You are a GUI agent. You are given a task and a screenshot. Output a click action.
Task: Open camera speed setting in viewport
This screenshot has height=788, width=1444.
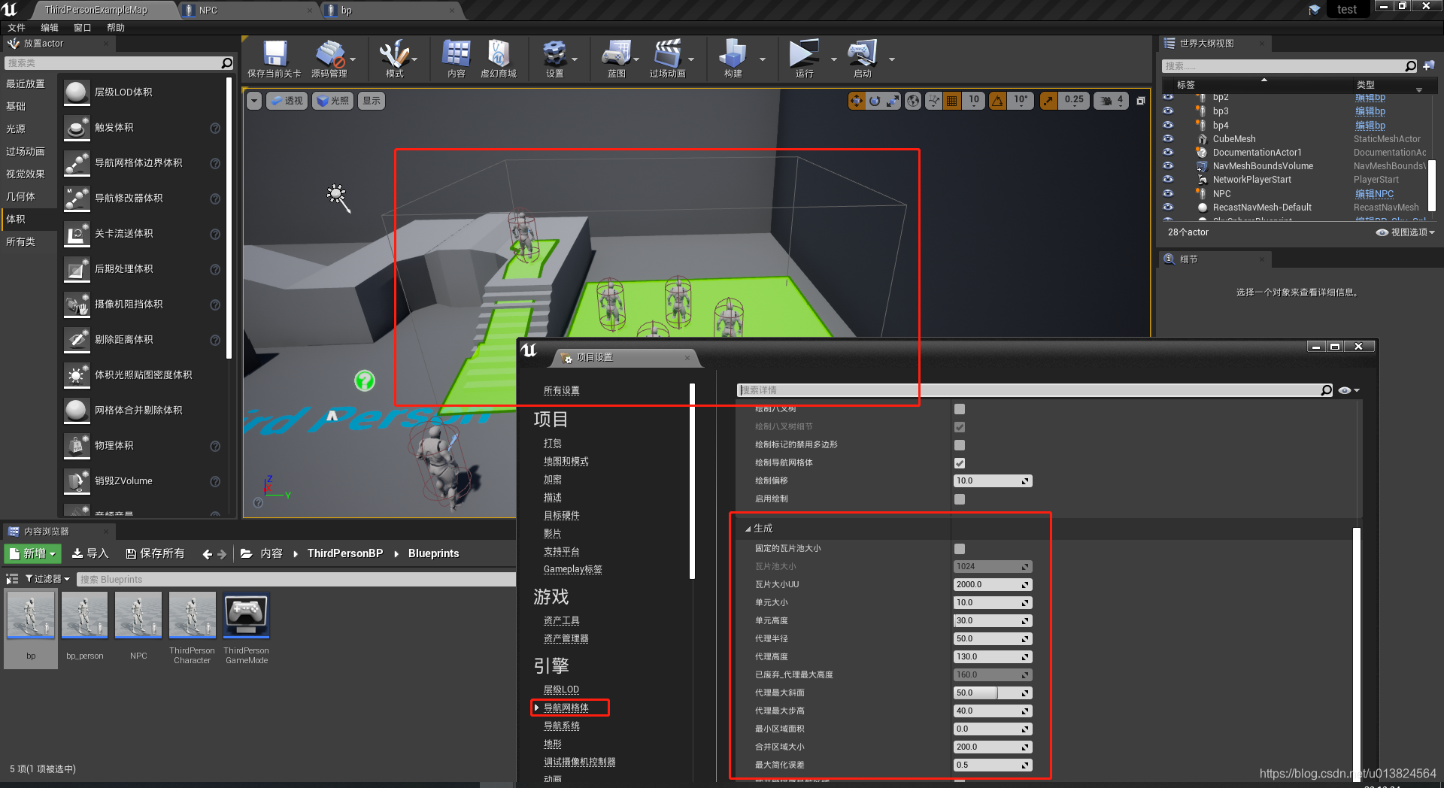tap(1112, 101)
